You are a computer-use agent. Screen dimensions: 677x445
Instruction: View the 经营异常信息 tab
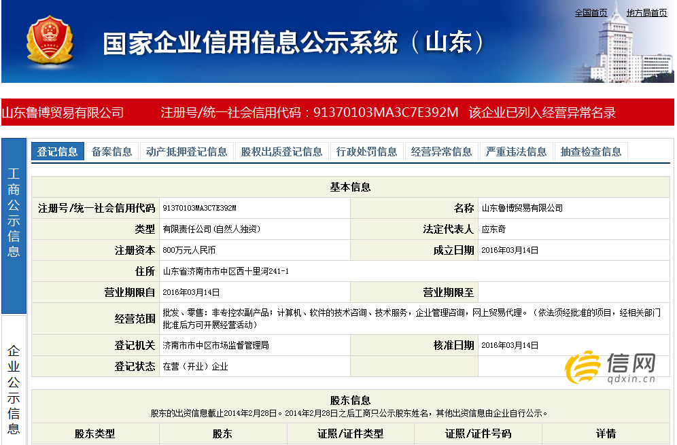(x=441, y=152)
